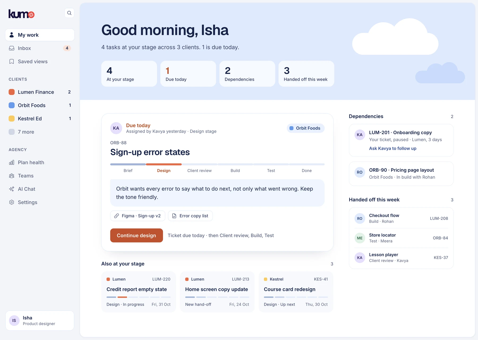Open Home screen copy update card
The height and width of the screenshot is (340, 478).
pos(217,292)
